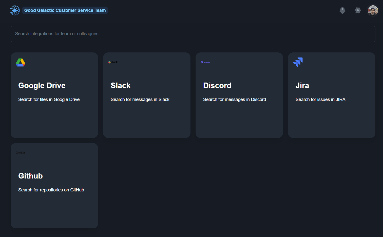The height and width of the screenshot is (237, 383).
Task: Click "Search for messages in Slack" description
Action: [x=140, y=100]
